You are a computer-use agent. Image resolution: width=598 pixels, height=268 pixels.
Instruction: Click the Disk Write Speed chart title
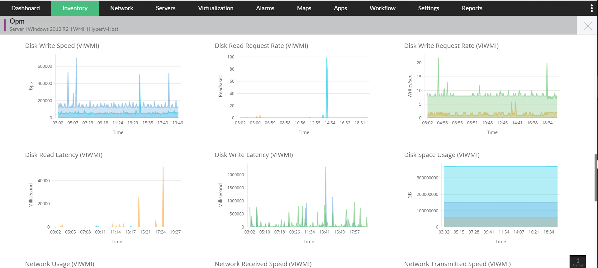(x=62, y=46)
